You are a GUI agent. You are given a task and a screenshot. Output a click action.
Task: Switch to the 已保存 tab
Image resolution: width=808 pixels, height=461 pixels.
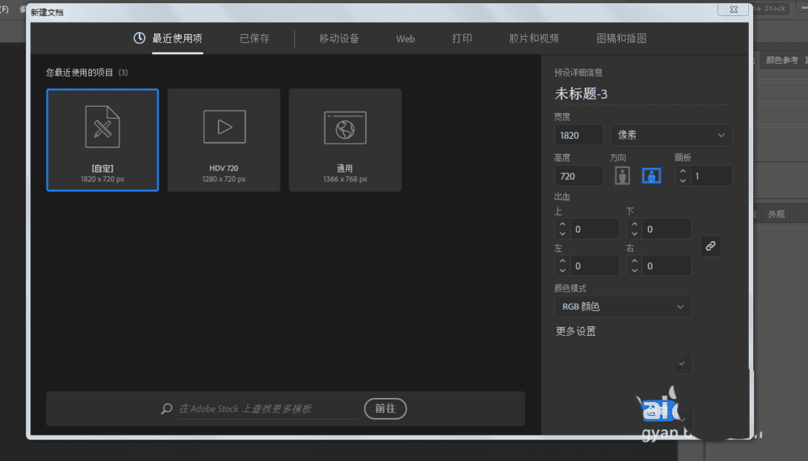(x=255, y=39)
